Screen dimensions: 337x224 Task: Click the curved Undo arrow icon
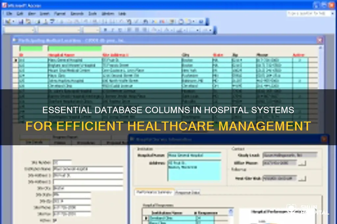129,21
